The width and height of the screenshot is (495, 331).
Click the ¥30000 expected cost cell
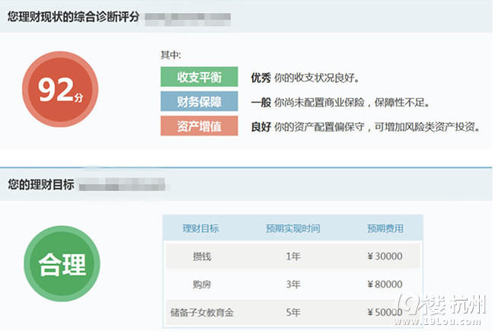(385, 256)
